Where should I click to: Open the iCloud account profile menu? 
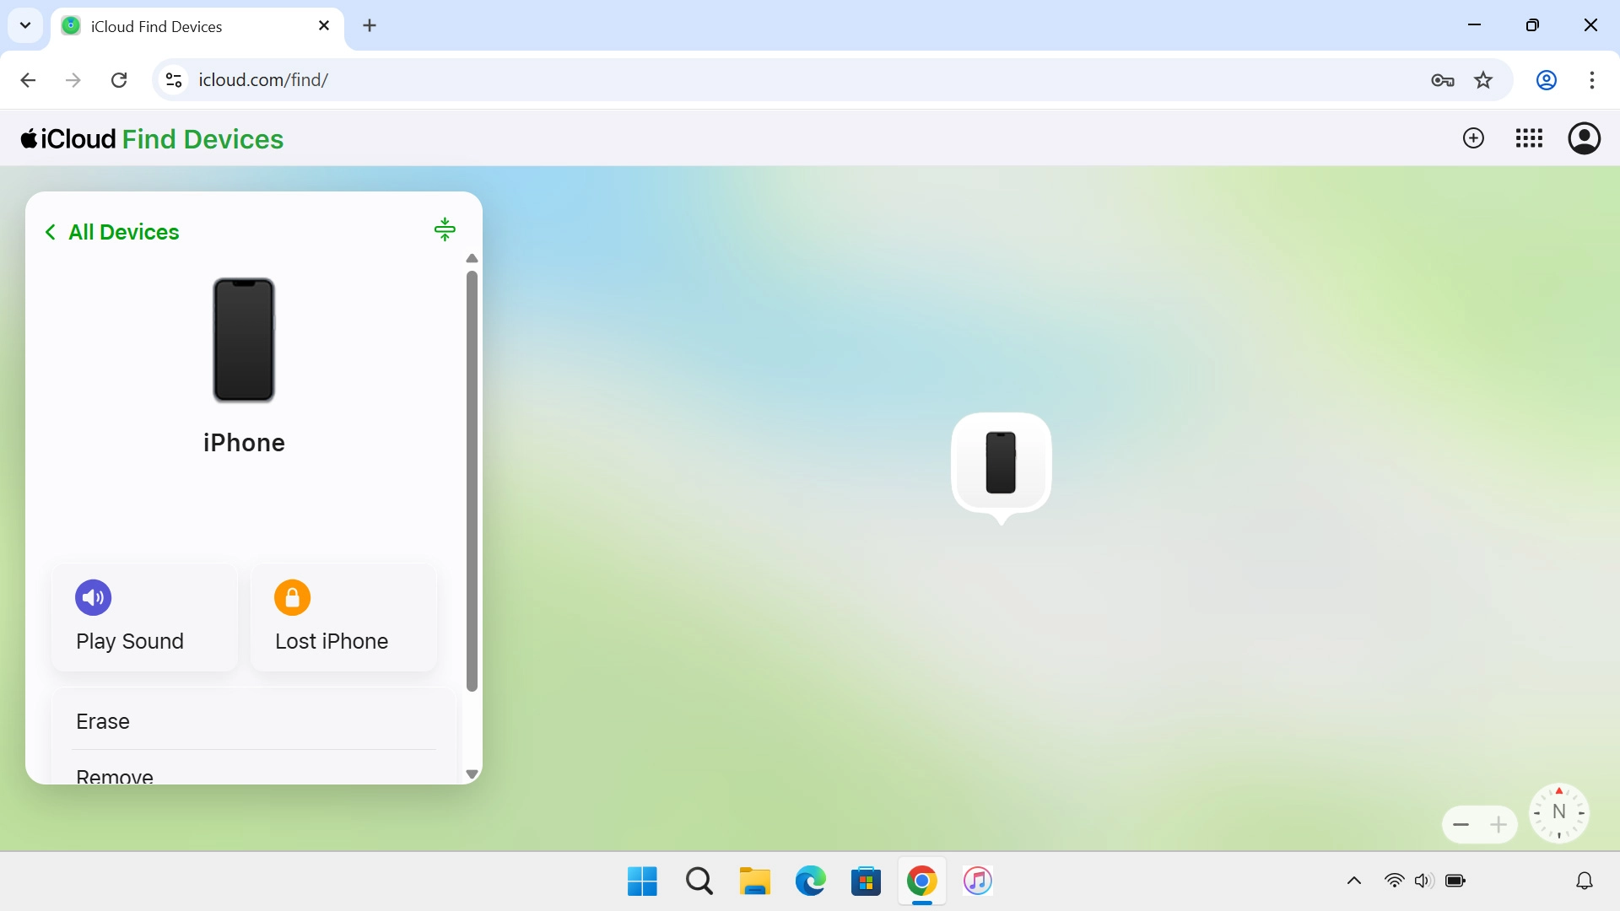[1584, 138]
